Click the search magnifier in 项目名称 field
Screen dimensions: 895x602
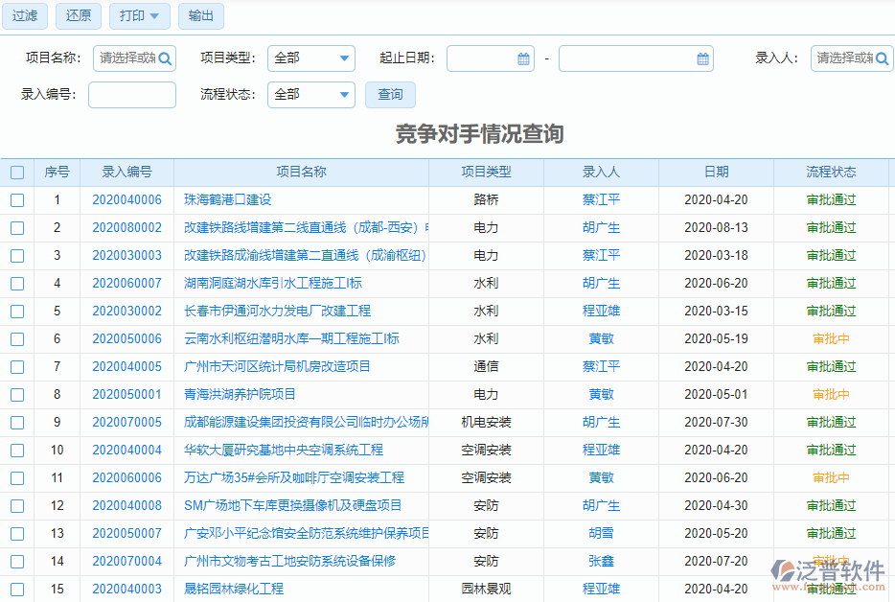(x=165, y=58)
